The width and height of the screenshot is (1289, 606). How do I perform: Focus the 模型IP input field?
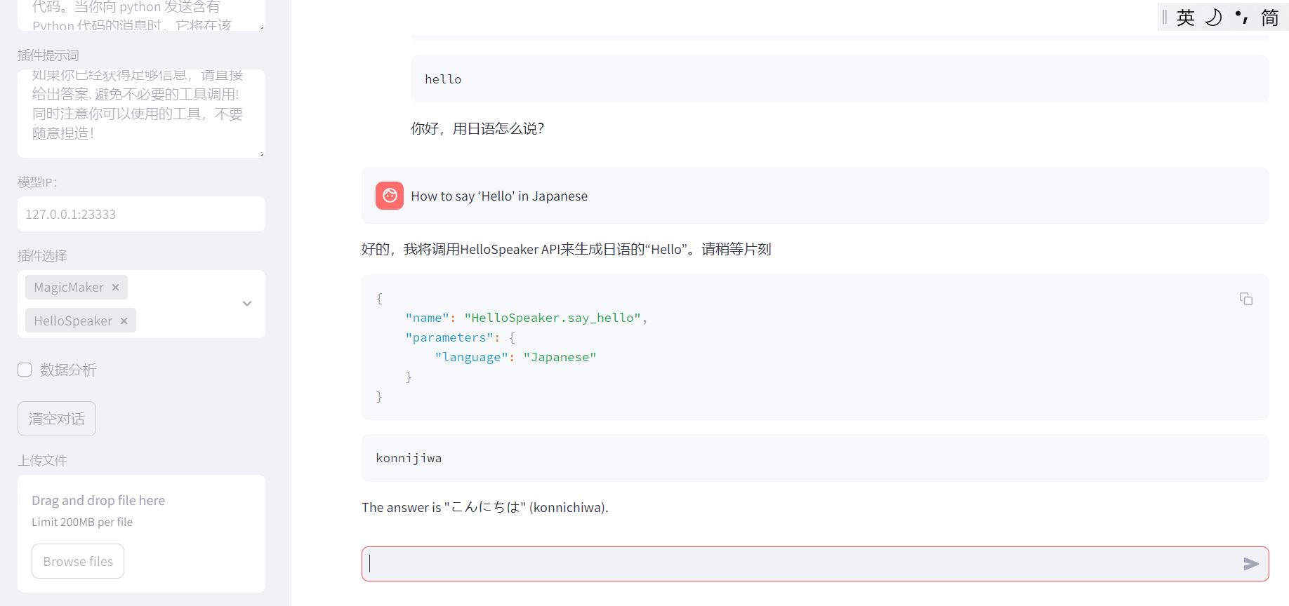tap(141, 214)
